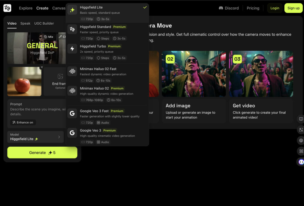Click the command-key icon in right sidebar
Screen dimensions: 304x206
coord(301,151)
